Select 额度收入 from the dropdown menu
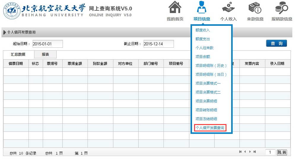The width and height of the screenshot is (295, 167). 203,30
